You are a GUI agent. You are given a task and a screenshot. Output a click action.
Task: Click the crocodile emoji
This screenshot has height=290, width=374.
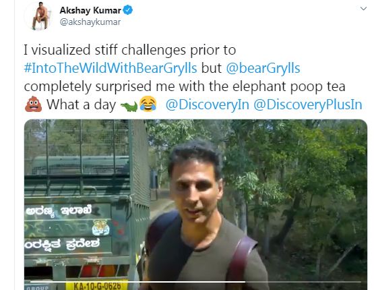point(129,106)
